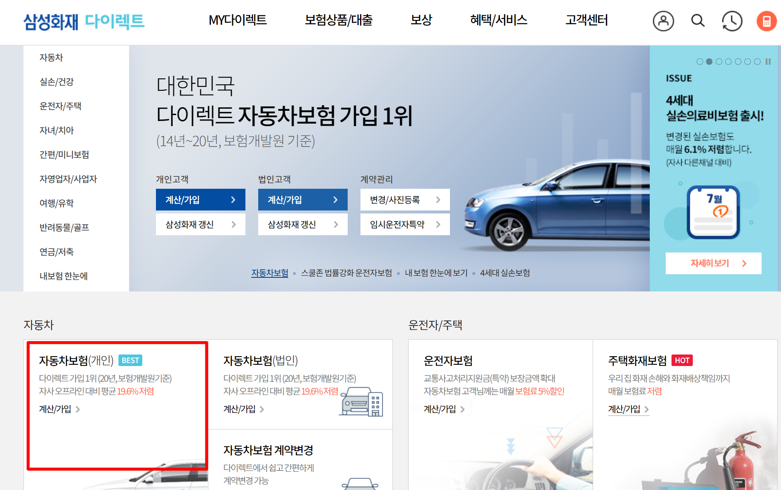
Task: Open the MY다이렉트 menu
Action: 238,20
